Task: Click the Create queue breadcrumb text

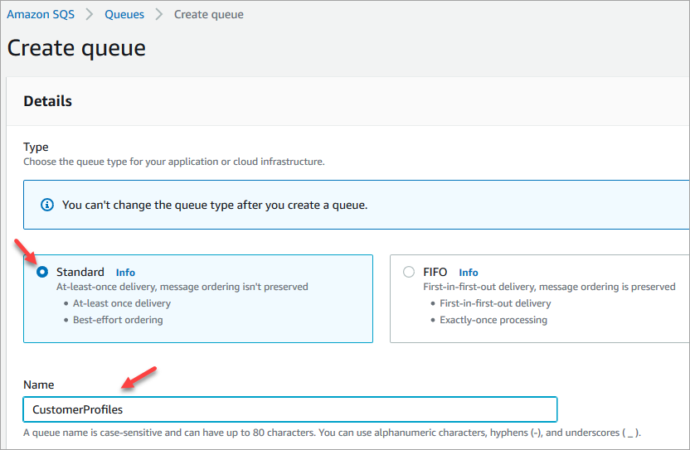Action: click(x=208, y=15)
